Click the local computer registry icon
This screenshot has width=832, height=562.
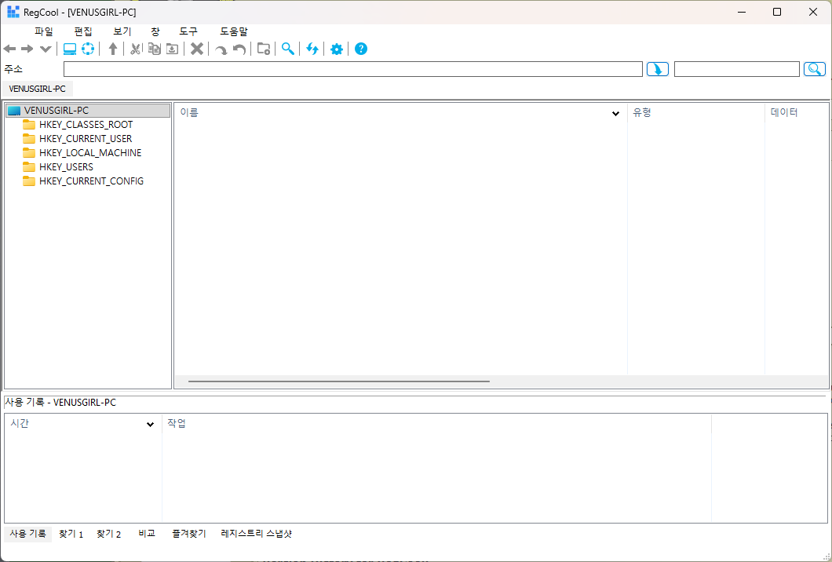click(70, 49)
